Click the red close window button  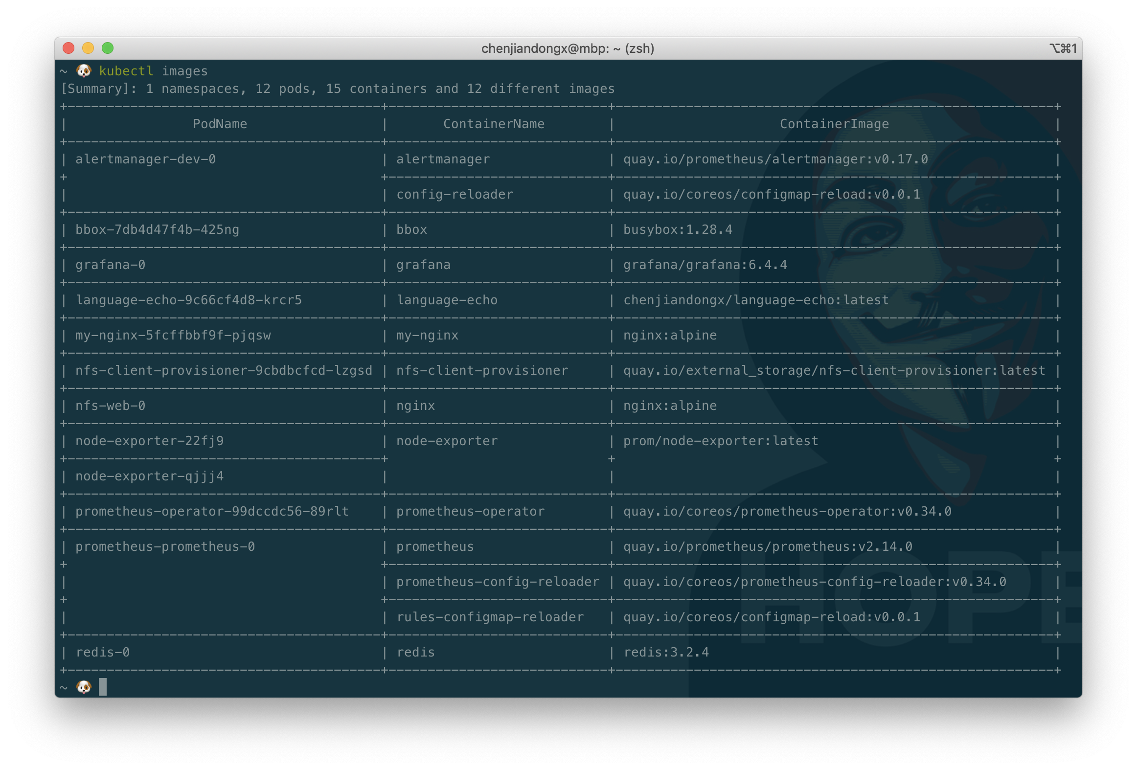pos(68,48)
